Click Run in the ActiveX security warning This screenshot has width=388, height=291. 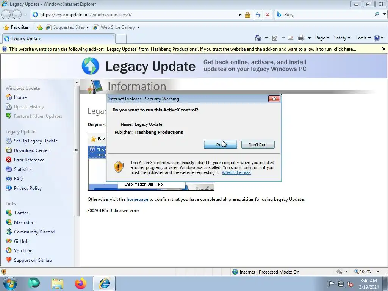[x=220, y=145]
